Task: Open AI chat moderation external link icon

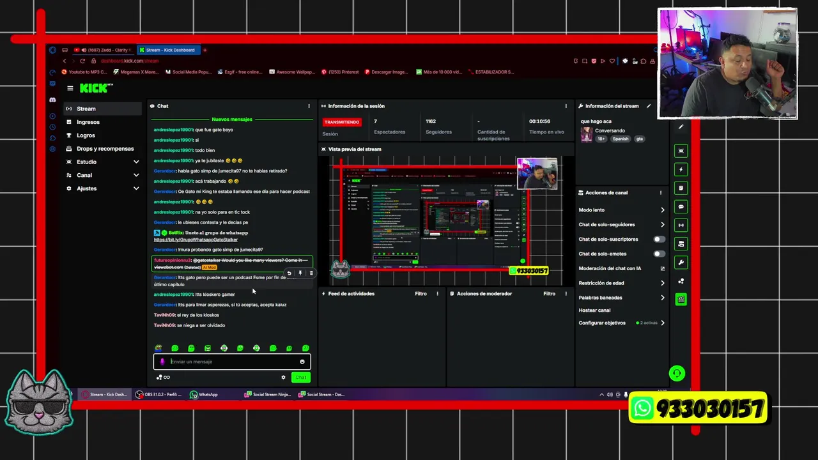Action: pyautogui.click(x=662, y=268)
